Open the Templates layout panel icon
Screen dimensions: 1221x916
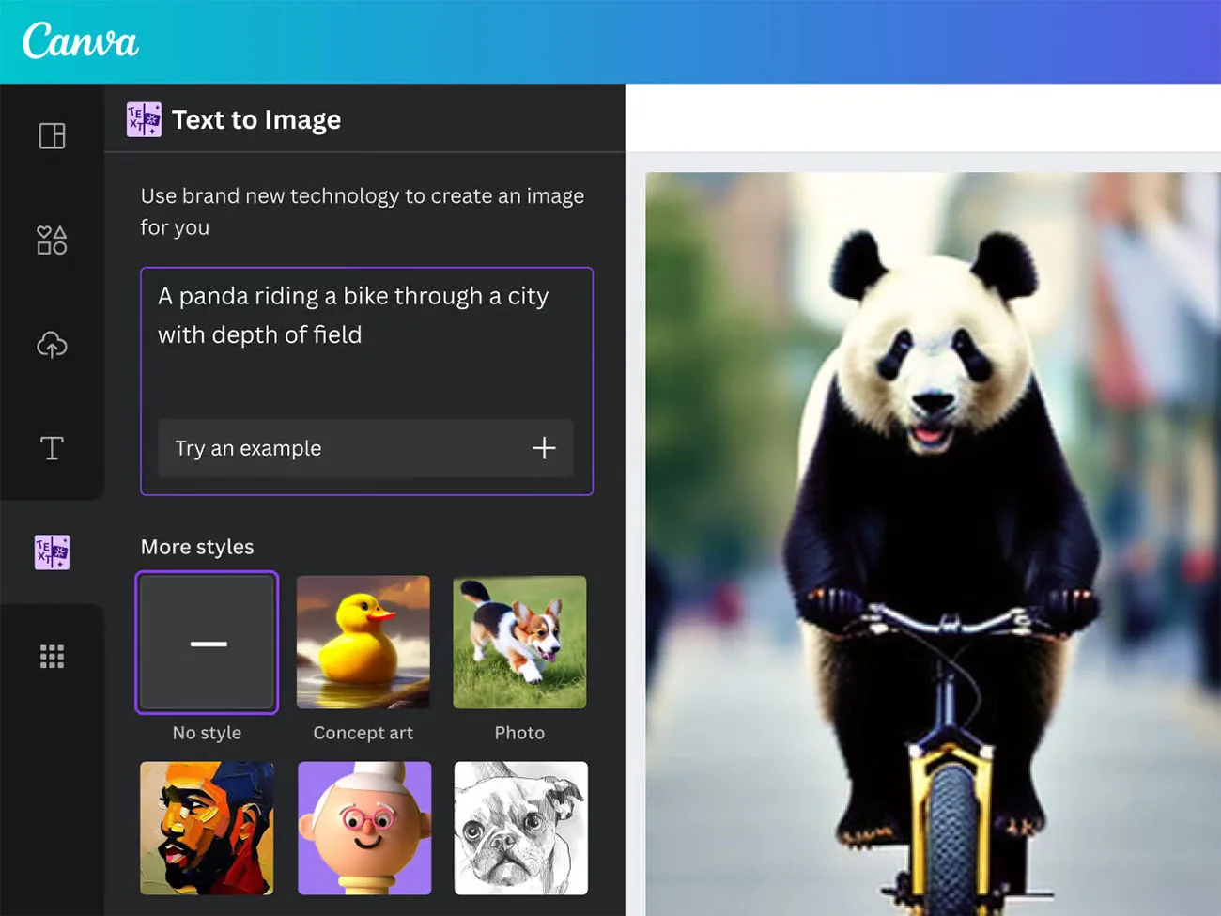(x=52, y=136)
